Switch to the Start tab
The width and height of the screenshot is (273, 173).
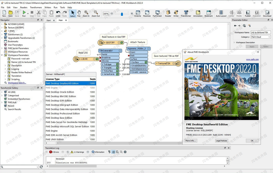(x=49, y=20)
